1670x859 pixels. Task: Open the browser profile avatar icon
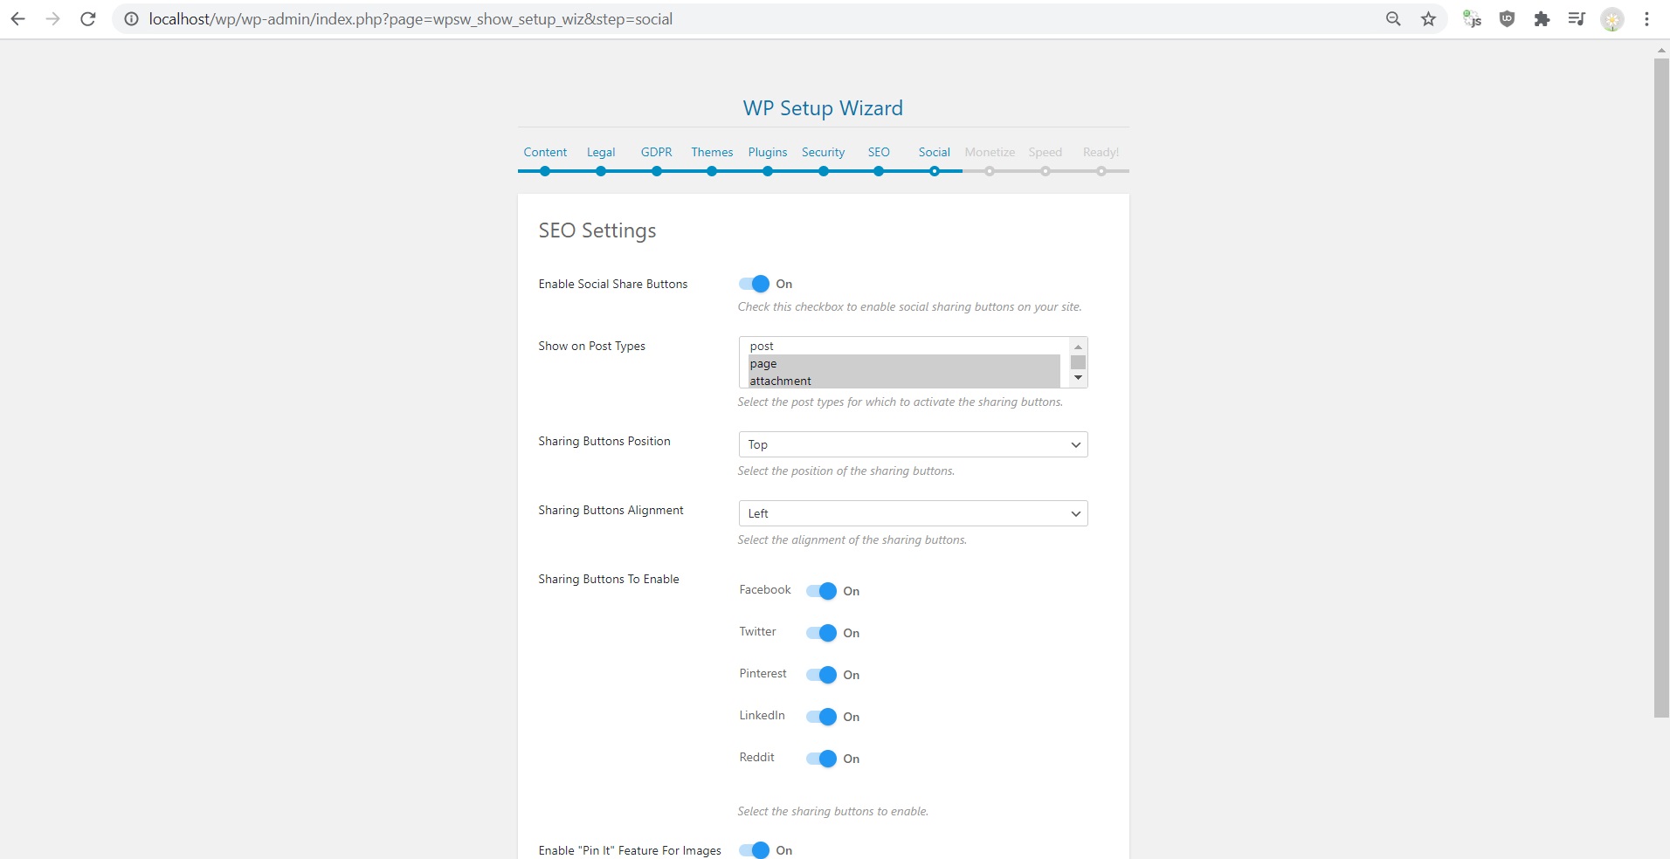(1612, 18)
